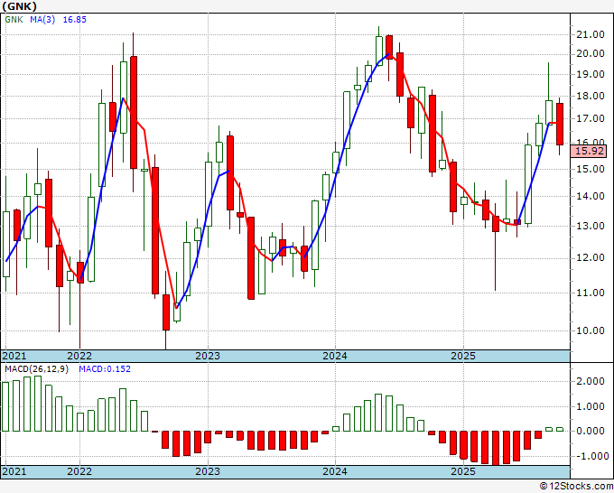Click 2025 on the MACD timeline
614x493 pixels.
click(463, 471)
